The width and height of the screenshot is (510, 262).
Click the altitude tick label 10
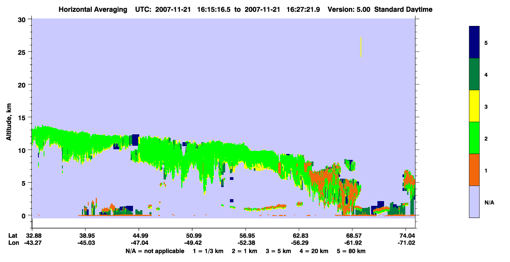pyautogui.click(x=23, y=150)
